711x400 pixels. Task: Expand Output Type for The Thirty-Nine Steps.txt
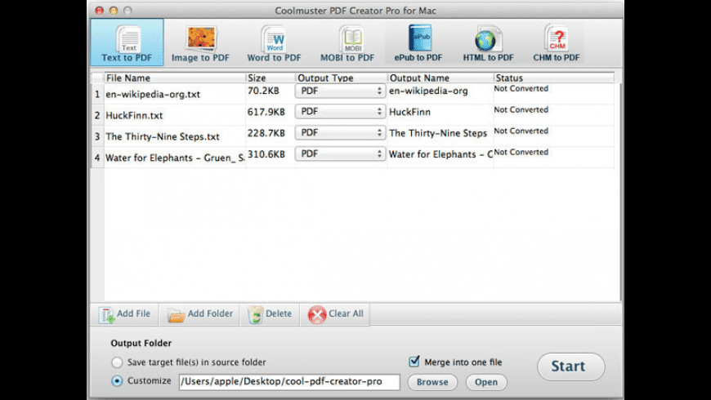(340, 133)
